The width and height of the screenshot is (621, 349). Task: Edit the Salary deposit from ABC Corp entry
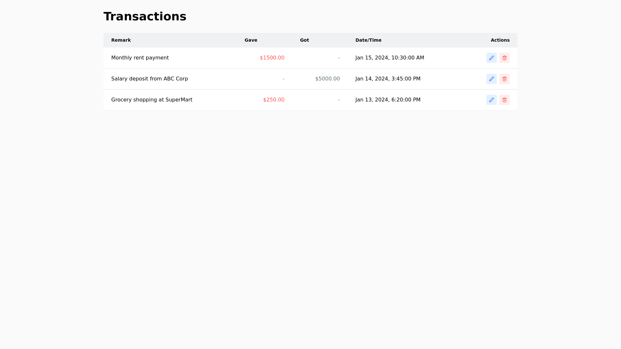[491, 79]
